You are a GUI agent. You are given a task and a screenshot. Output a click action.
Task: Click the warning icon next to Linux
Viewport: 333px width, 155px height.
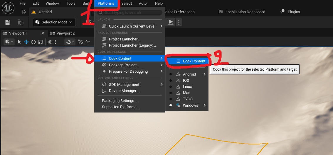pos(179,87)
